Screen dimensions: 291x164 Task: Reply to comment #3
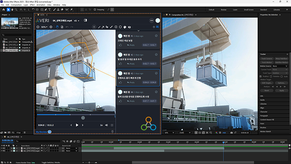point(131,83)
